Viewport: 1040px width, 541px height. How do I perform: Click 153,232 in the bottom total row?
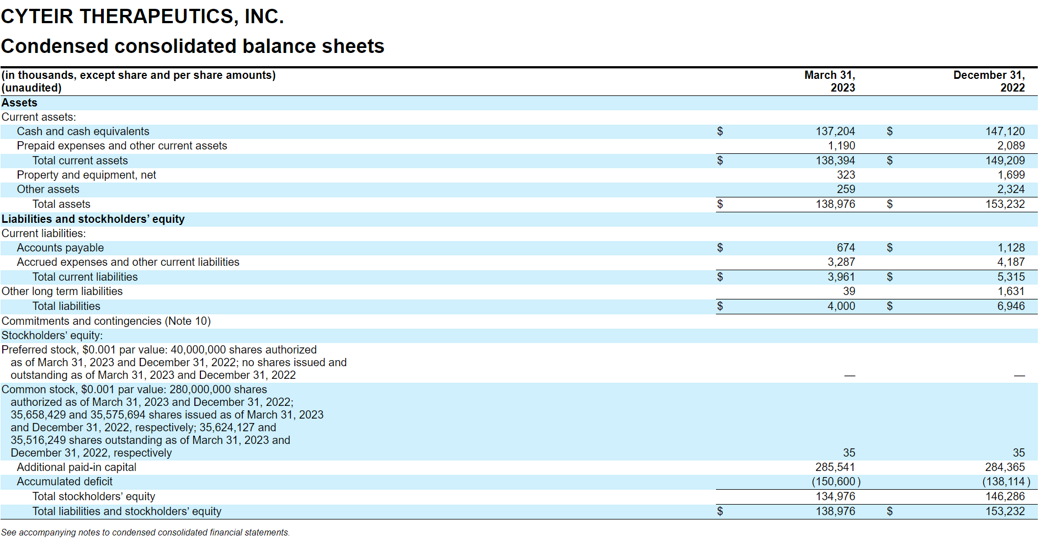(x=1005, y=511)
